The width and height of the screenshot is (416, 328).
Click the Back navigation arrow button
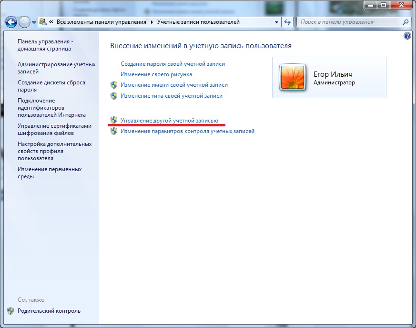tap(11, 22)
